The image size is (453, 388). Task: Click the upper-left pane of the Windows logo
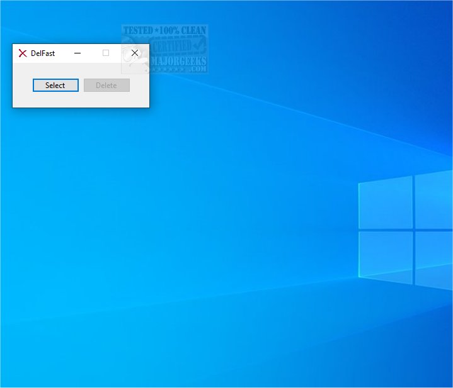(x=386, y=204)
